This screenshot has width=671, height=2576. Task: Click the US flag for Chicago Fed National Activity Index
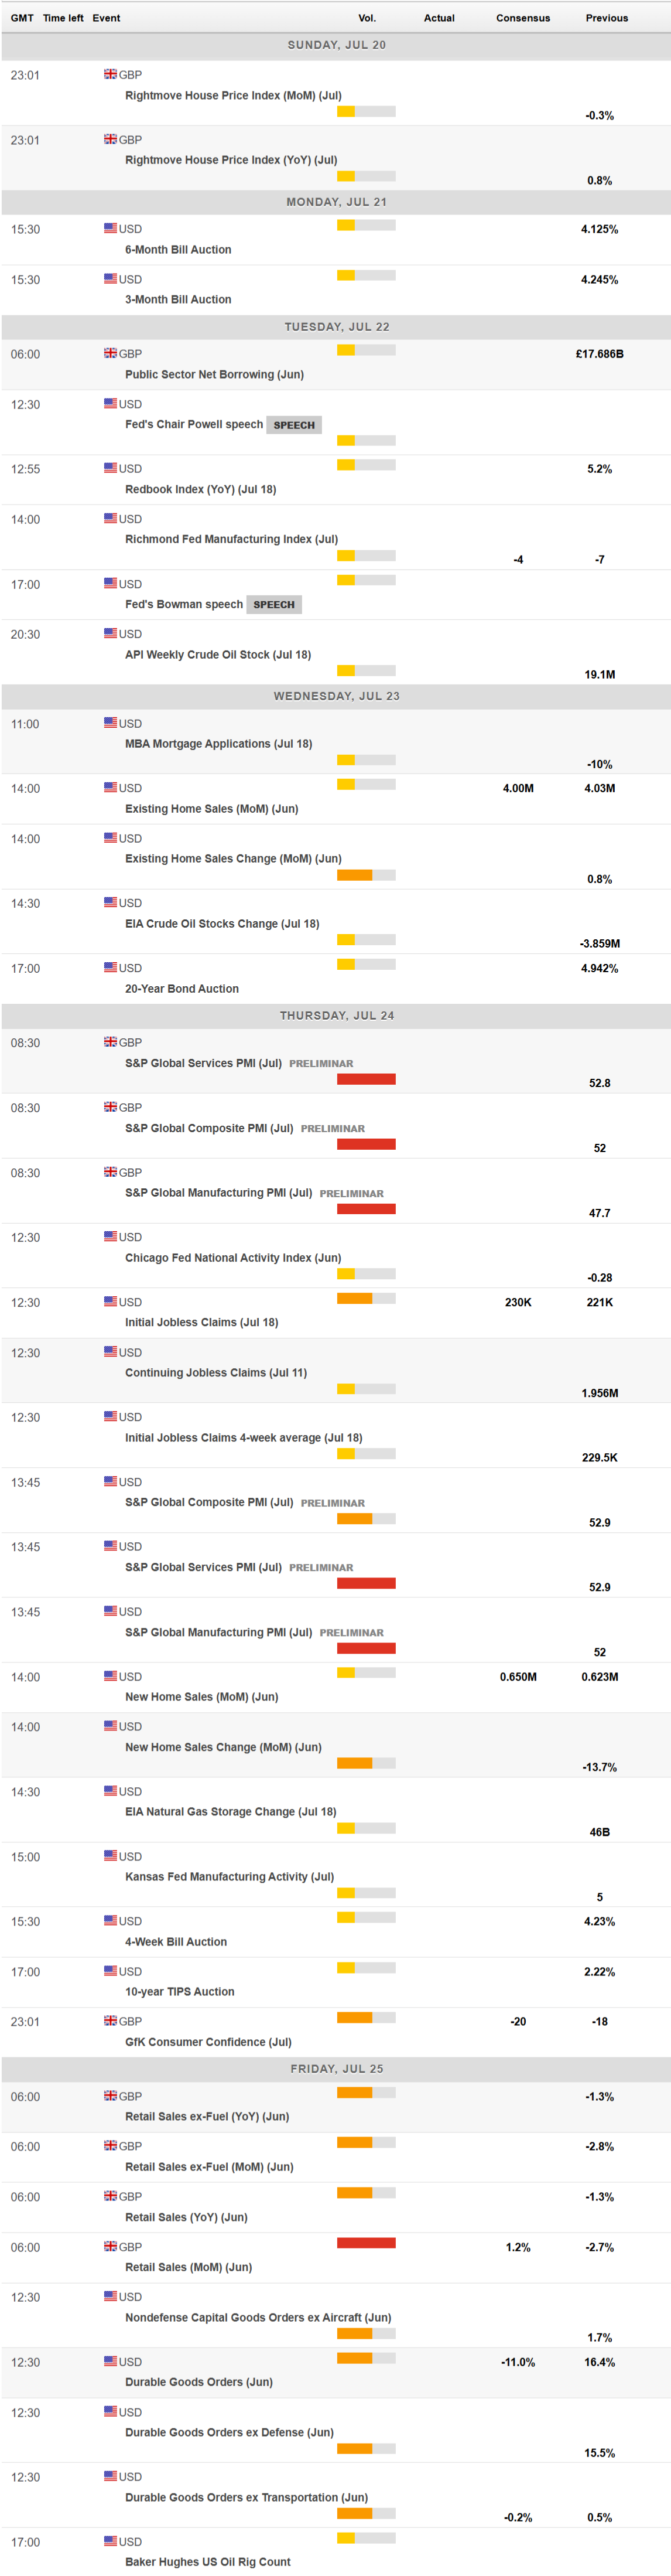110,1237
